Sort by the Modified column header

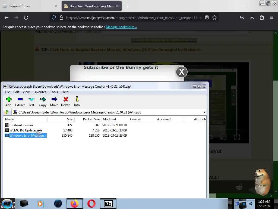(x=115, y=119)
